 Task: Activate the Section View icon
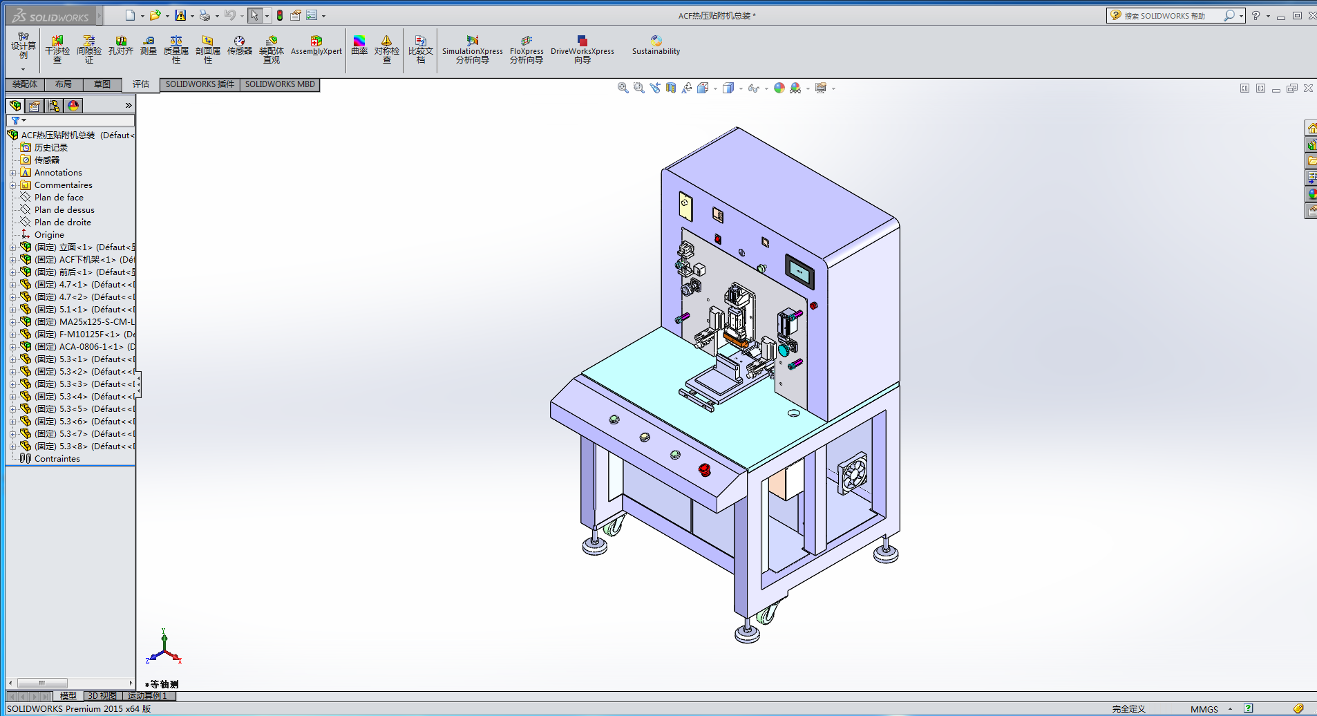click(670, 88)
